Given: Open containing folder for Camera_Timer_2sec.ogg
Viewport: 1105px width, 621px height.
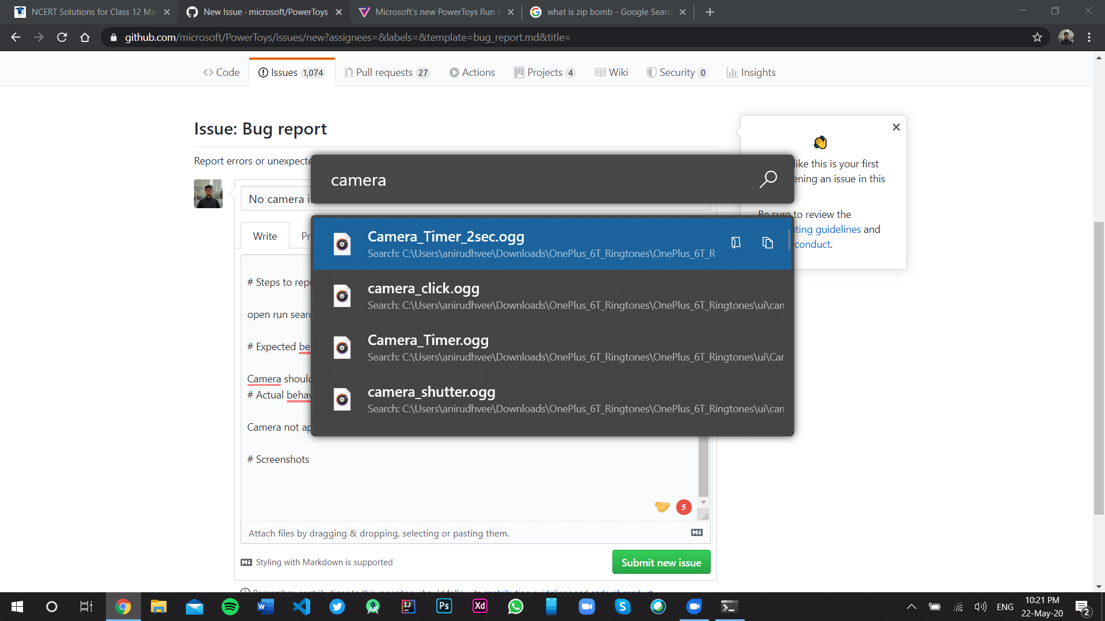Looking at the screenshot, I should pyautogui.click(x=736, y=243).
